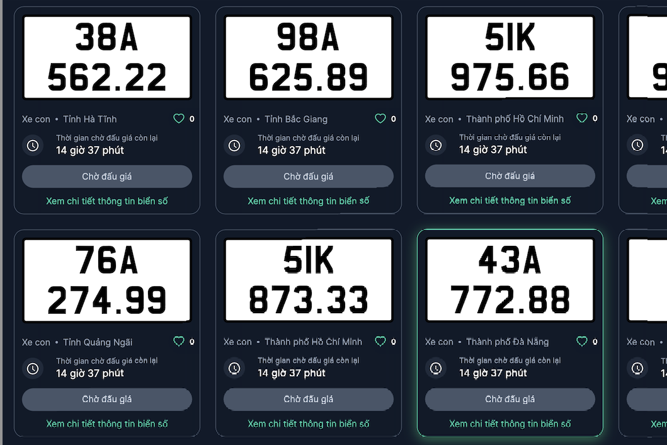This screenshot has width=667, height=445.
Task: Select the 38A 562.22 license plate image
Action: [x=107, y=58]
